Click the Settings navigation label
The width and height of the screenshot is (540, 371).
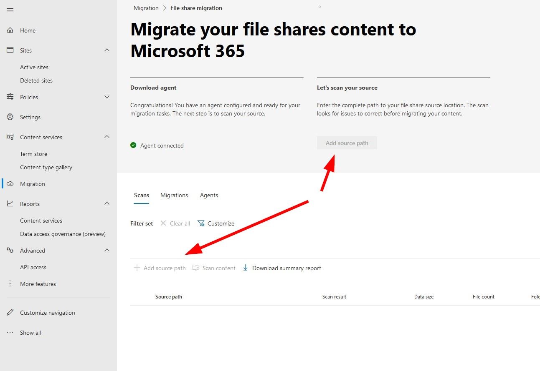30,117
